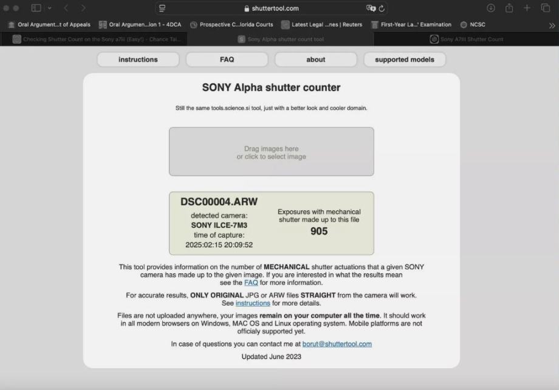This screenshot has width=559, height=390.
Task: Click the translate icon in address bar
Action: (371, 8)
